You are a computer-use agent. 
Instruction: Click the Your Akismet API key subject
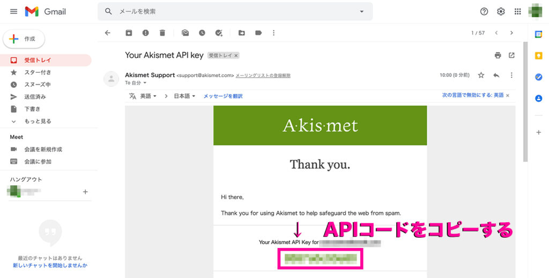164,55
